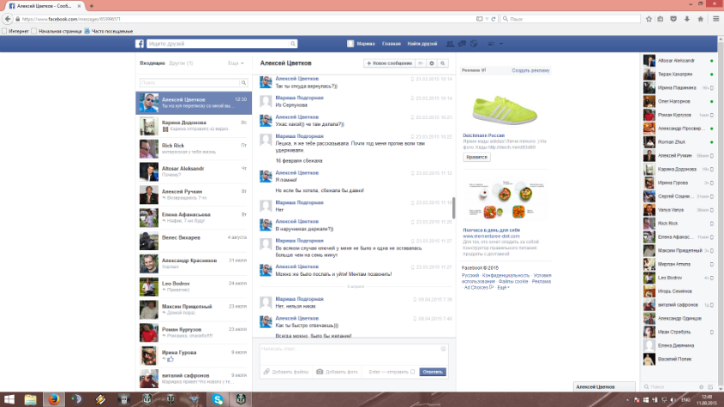This screenshot has height=407, width=724.
Task: Open profile link 'Марина' in header
Action: point(361,44)
